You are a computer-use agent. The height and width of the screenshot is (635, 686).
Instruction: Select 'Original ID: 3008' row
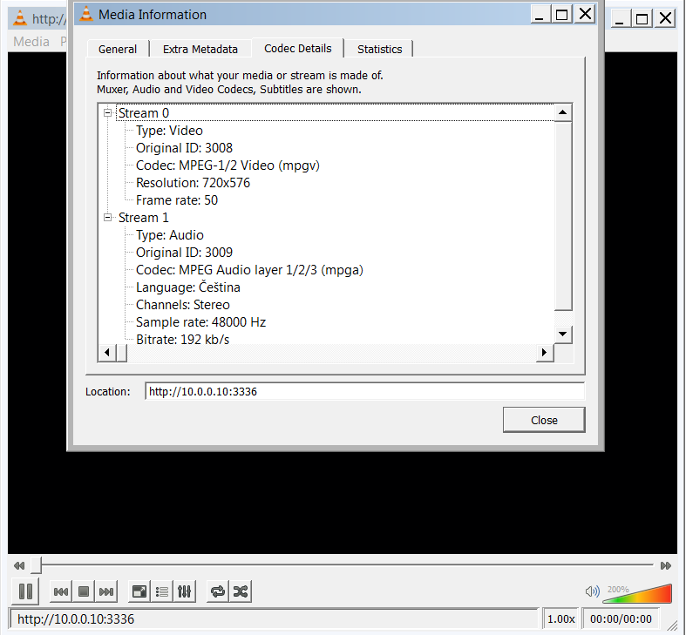[x=184, y=148]
